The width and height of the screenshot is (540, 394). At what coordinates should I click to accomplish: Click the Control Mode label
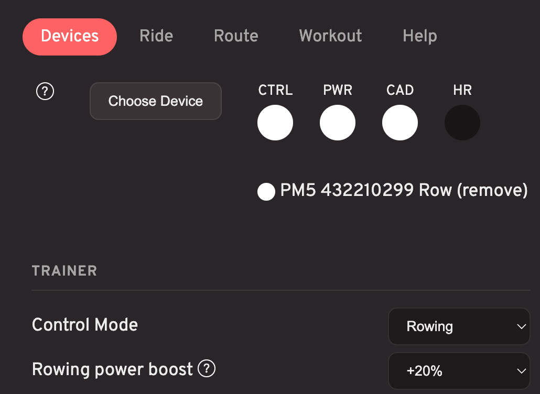pos(85,324)
